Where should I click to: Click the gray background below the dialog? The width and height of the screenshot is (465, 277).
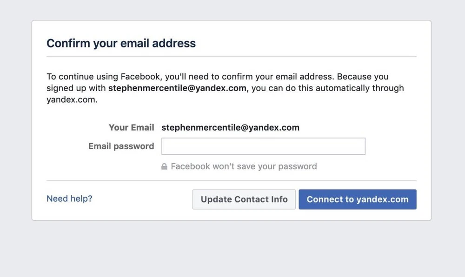point(232,249)
